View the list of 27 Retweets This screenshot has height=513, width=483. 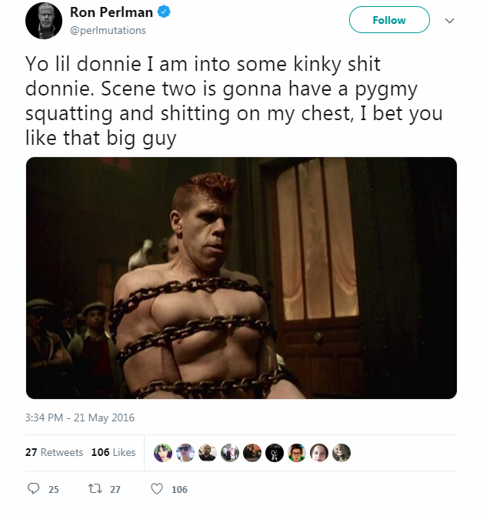54,453
